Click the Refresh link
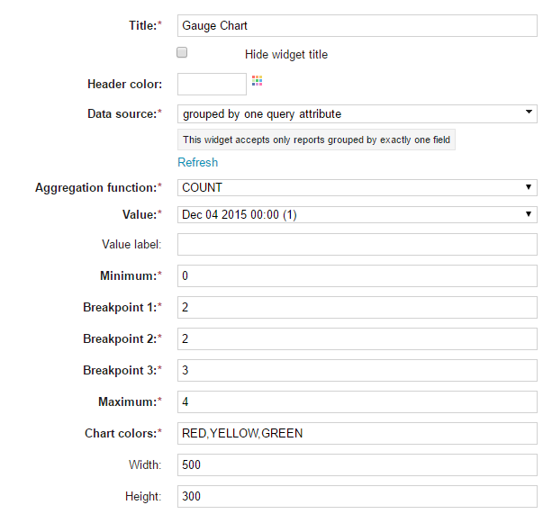Image resolution: width=543 pixels, height=514 pixels. [198, 162]
